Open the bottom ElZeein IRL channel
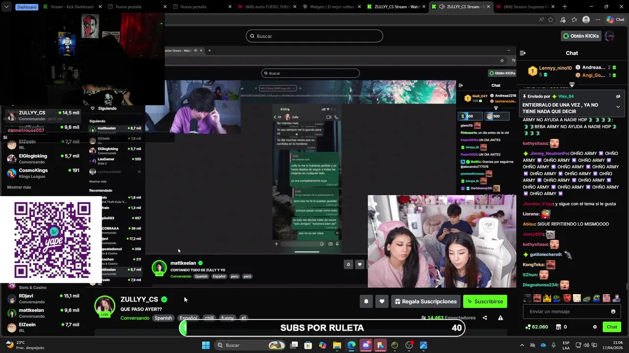 tap(43, 327)
